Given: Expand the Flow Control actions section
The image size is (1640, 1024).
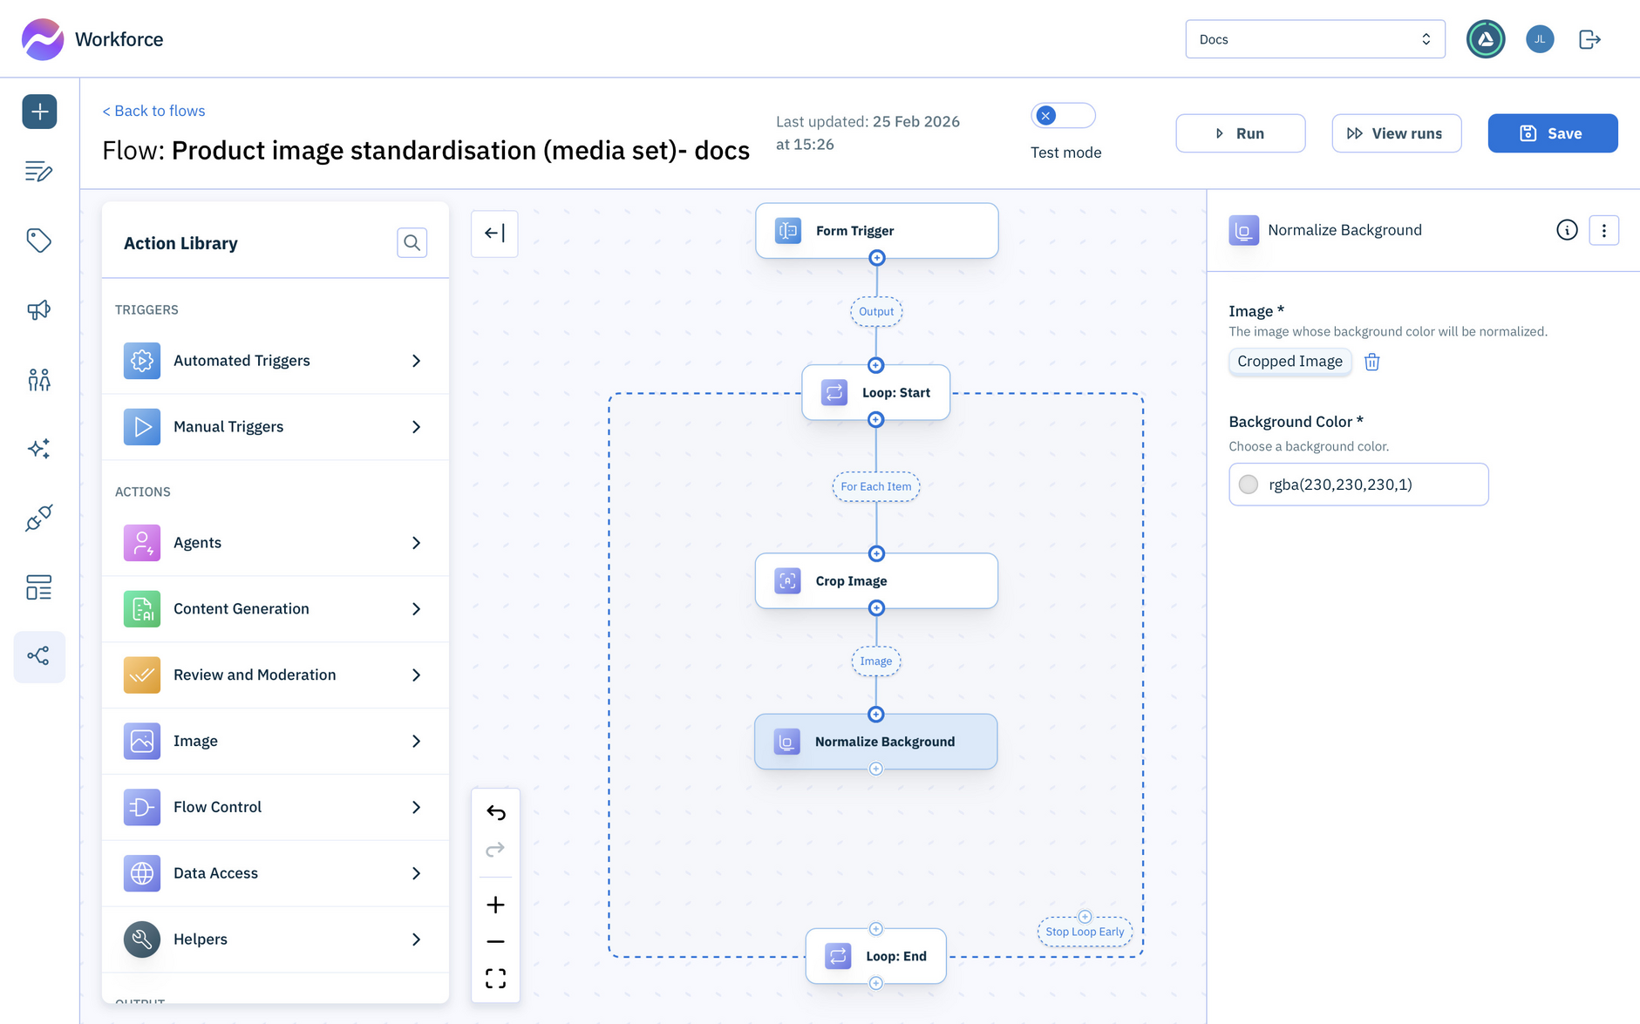Looking at the screenshot, I should [276, 807].
